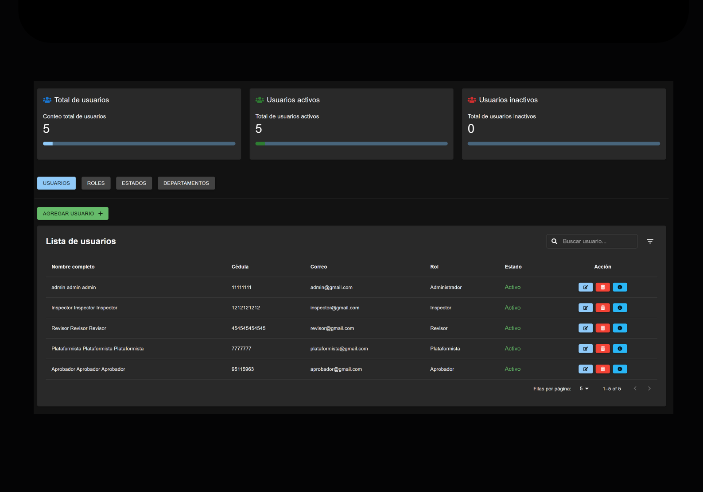Edit the Inspector user entry
The image size is (703, 492).
point(585,307)
